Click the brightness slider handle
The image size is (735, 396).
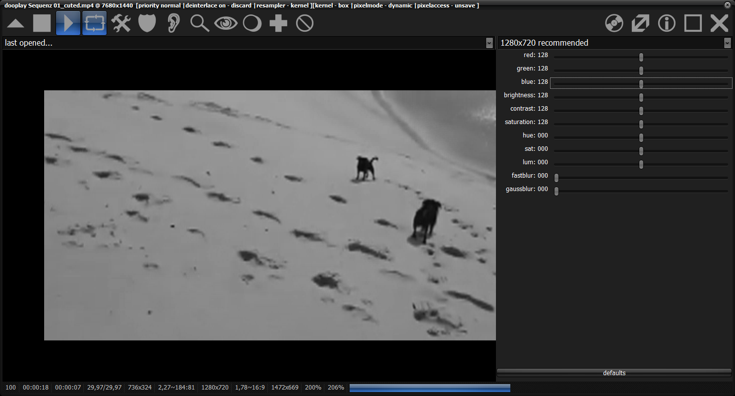pos(641,97)
